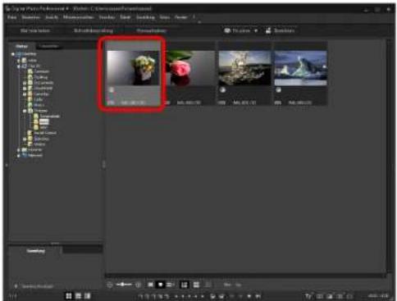
Task: Open the Miniaturansichten menu
Action: 79,17
